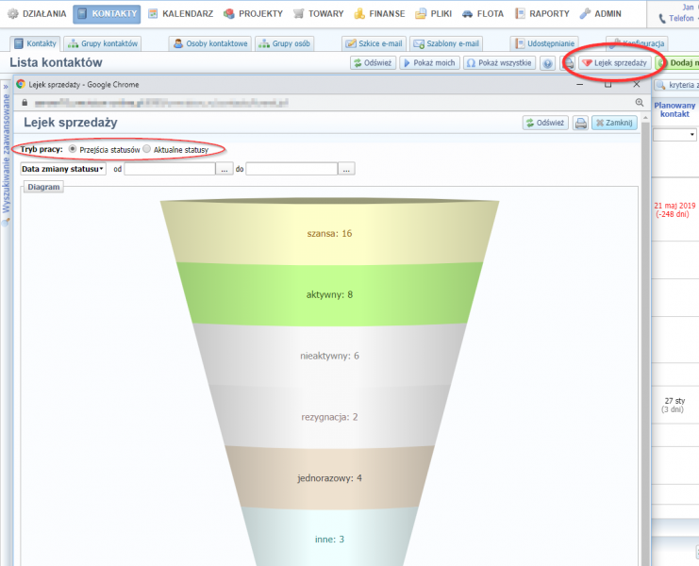Select Aktualne statusy radio button
This screenshot has width=699, height=566.
click(x=146, y=149)
